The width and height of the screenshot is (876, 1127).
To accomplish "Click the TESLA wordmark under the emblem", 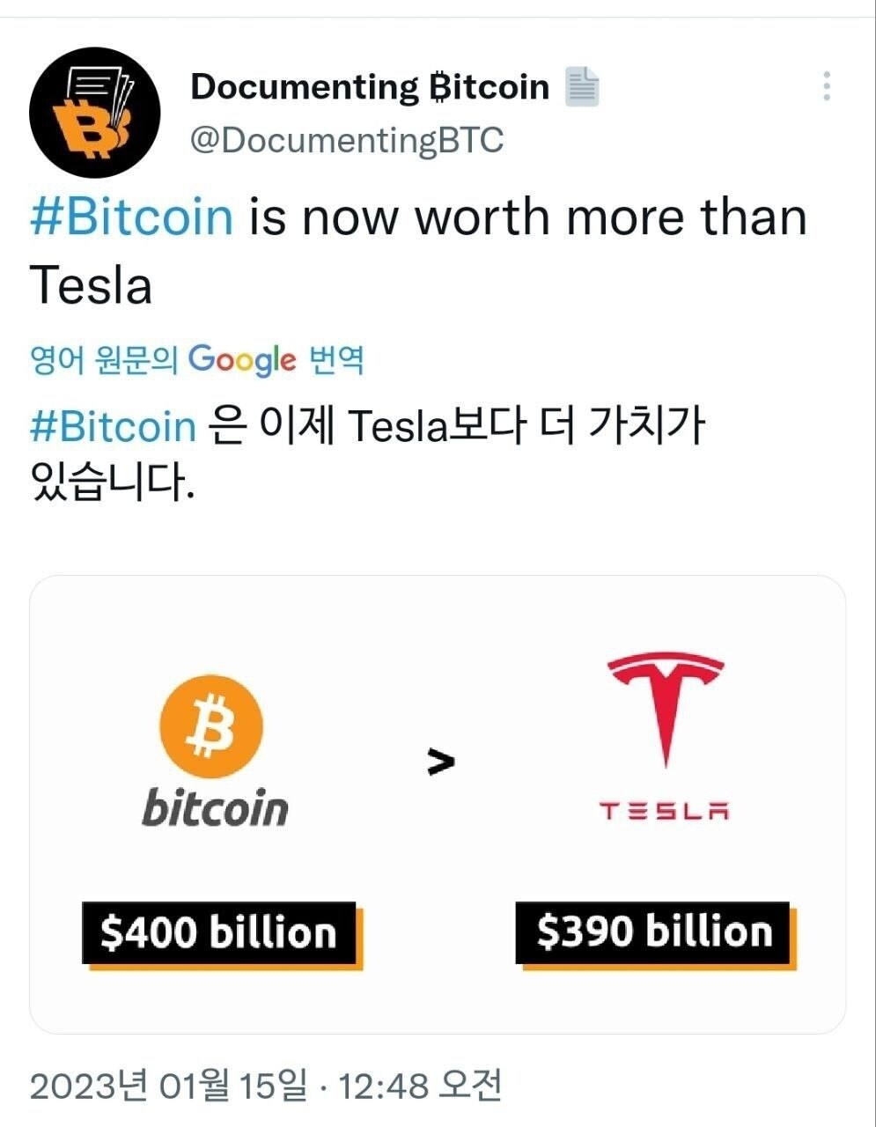I will coord(665,811).
